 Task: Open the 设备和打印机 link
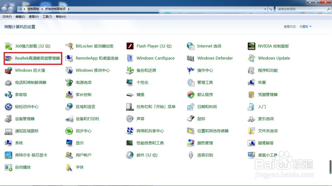coord(87,119)
